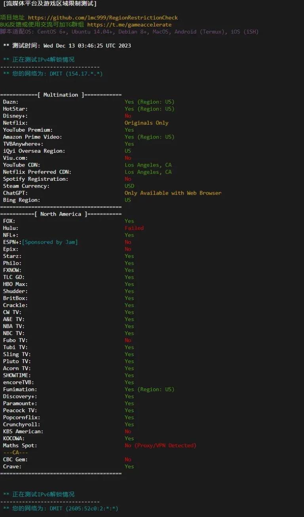Click the NFL+ label
304x517 pixels.
tap(11, 235)
